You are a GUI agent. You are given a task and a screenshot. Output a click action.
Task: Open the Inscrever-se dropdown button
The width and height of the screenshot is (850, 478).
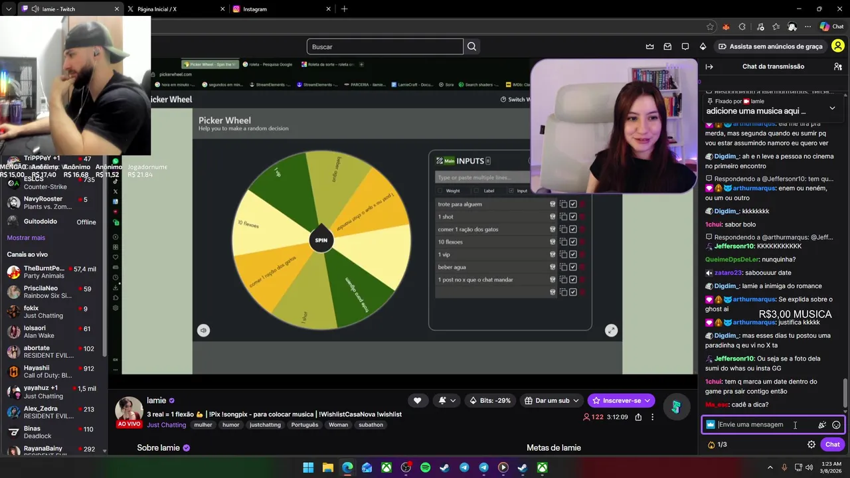coord(621,400)
